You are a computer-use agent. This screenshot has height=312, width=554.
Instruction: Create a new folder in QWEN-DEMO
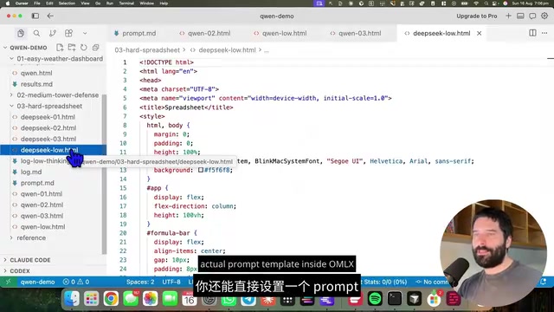72,48
